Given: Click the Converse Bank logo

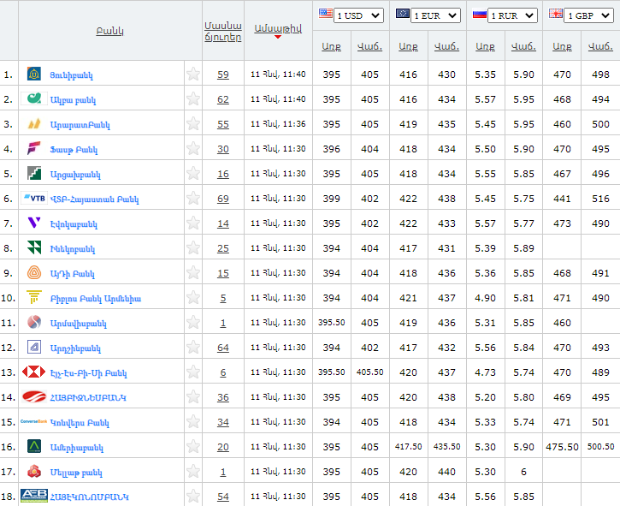Looking at the screenshot, I should [34, 422].
